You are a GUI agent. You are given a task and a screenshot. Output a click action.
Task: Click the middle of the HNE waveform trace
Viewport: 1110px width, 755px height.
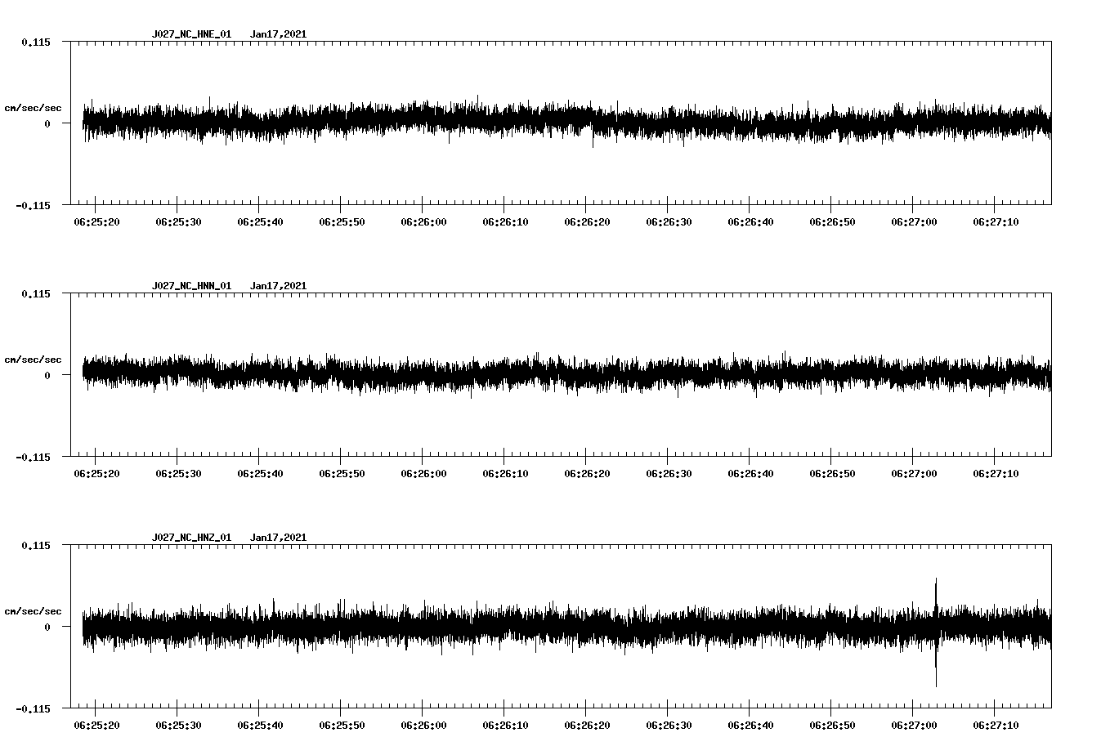click(x=564, y=121)
